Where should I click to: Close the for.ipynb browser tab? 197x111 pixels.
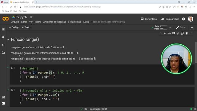coord(33,2)
